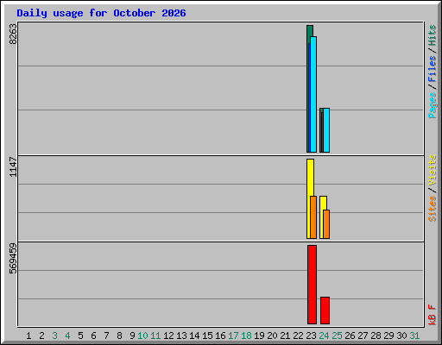Click green day label 24

[324, 336]
